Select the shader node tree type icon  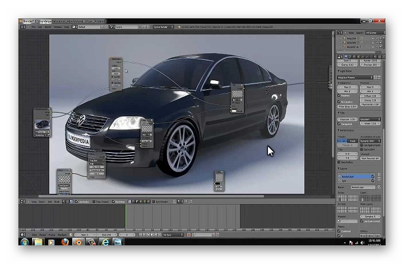pyautogui.click(x=64, y=202)
